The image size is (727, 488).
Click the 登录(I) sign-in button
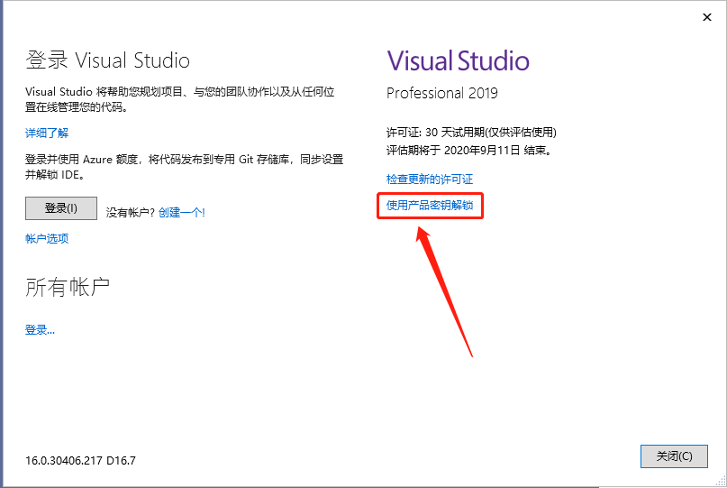(61, 208)
